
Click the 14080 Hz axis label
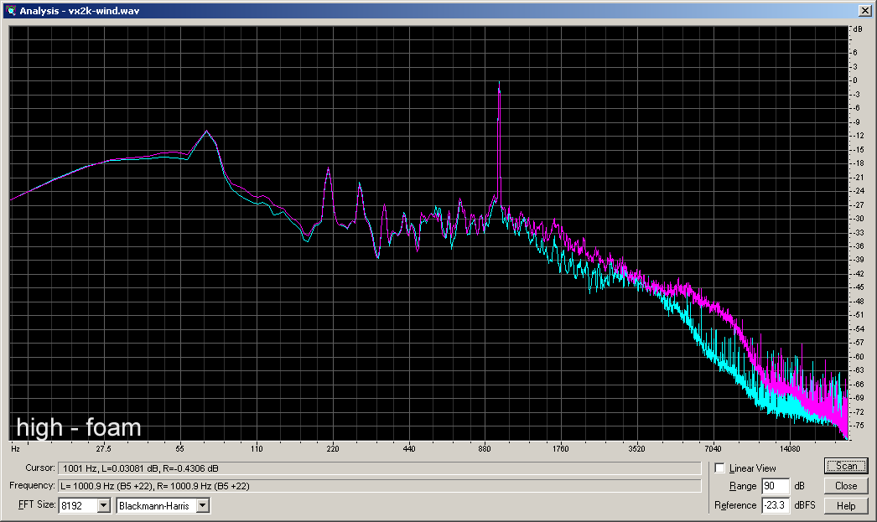click(x=791, y=449)
